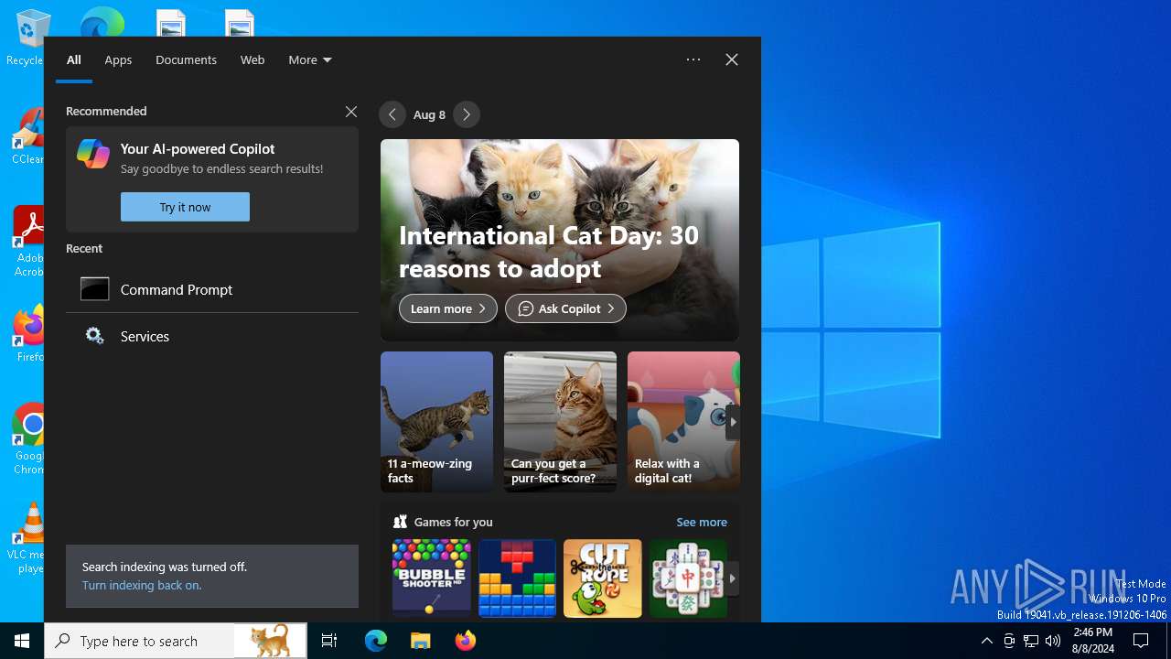Select the VLC media player desktop shortcut
The height and width of the screenshot is (659, 1171).
tap(27, 538)
